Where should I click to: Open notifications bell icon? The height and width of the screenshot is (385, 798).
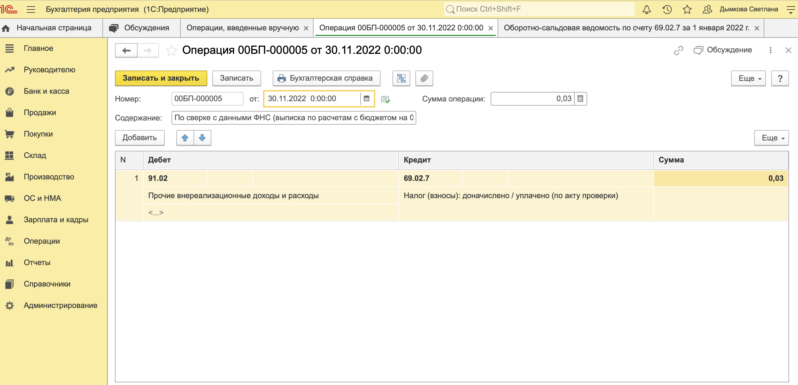click(x=646, y=9)
